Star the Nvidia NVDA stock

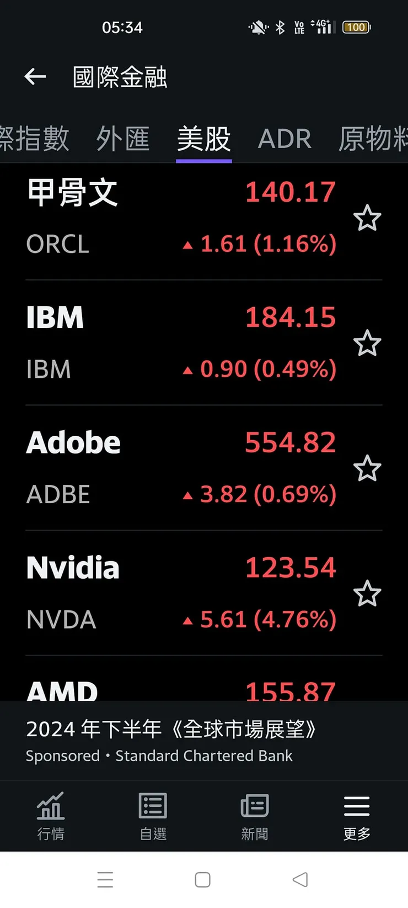point(367,594)
